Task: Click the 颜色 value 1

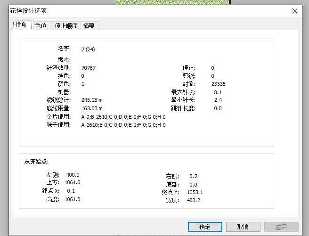Action: click(83, 84)
